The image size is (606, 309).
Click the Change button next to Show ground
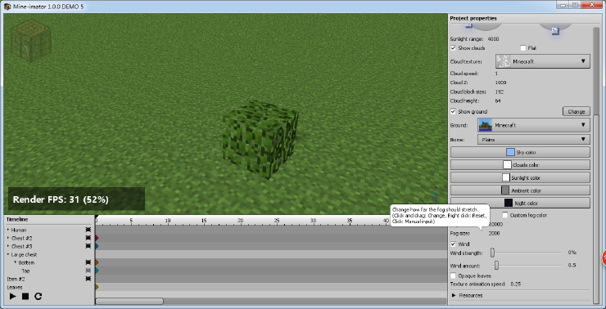577,111
